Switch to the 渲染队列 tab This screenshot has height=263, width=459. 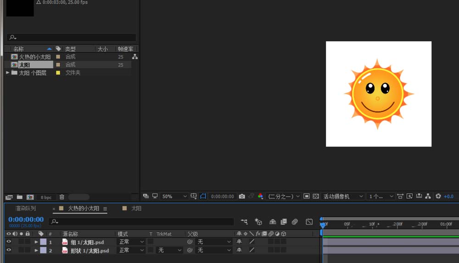coord(25,208)
